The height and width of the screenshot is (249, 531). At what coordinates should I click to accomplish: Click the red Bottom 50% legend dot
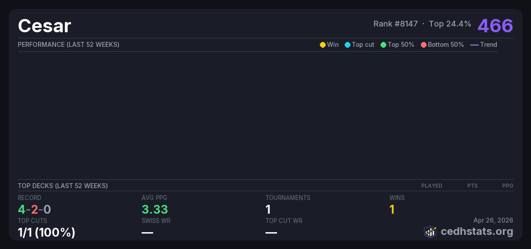(423, 45)
